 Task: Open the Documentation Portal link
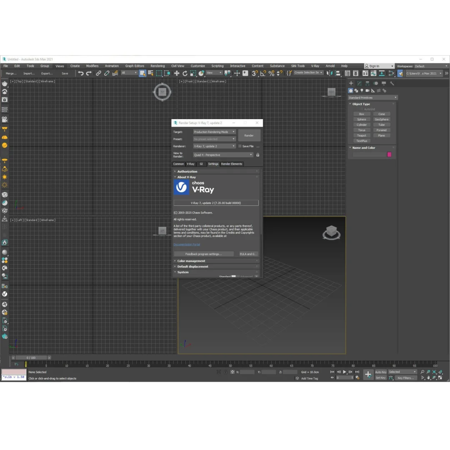(187, 245)
